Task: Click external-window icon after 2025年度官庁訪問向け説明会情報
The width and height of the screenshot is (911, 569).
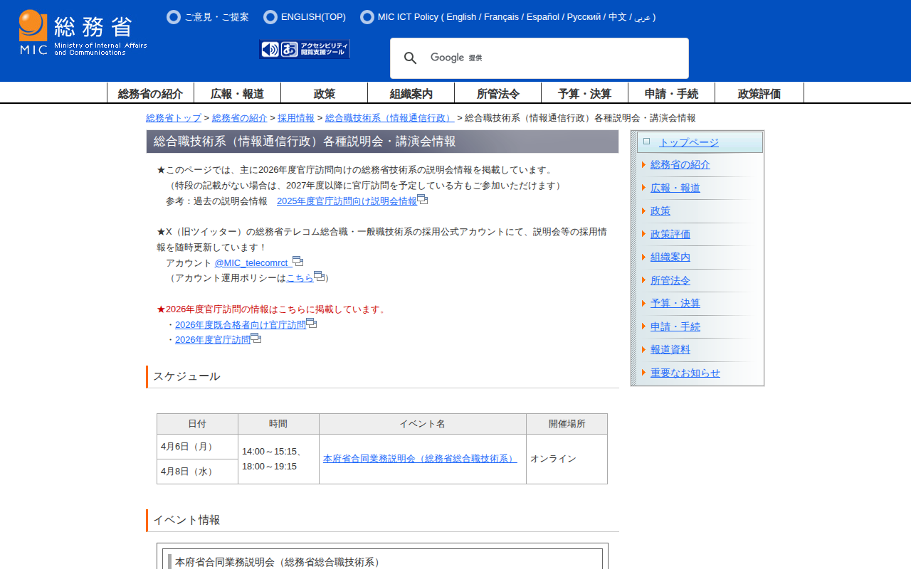Action: [x=423, y=200]
